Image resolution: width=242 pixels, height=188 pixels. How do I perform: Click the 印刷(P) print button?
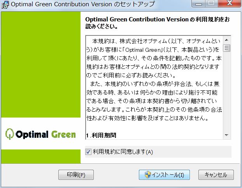point(76,175)
